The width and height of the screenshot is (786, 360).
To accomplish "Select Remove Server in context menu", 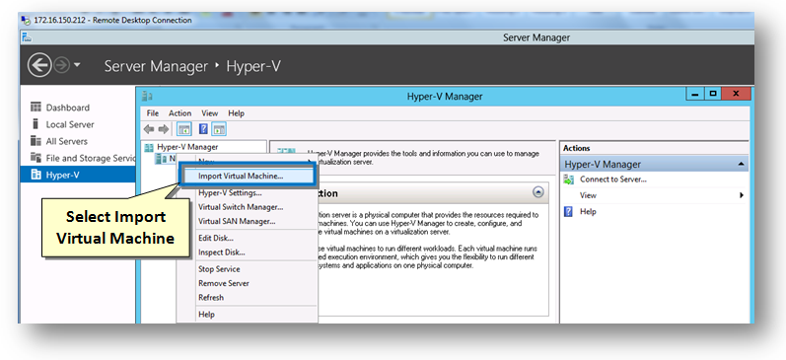I will [248, 283].
